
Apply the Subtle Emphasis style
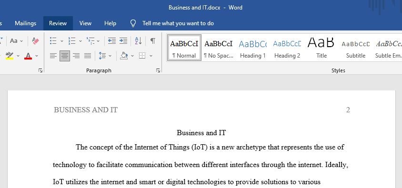388,48
